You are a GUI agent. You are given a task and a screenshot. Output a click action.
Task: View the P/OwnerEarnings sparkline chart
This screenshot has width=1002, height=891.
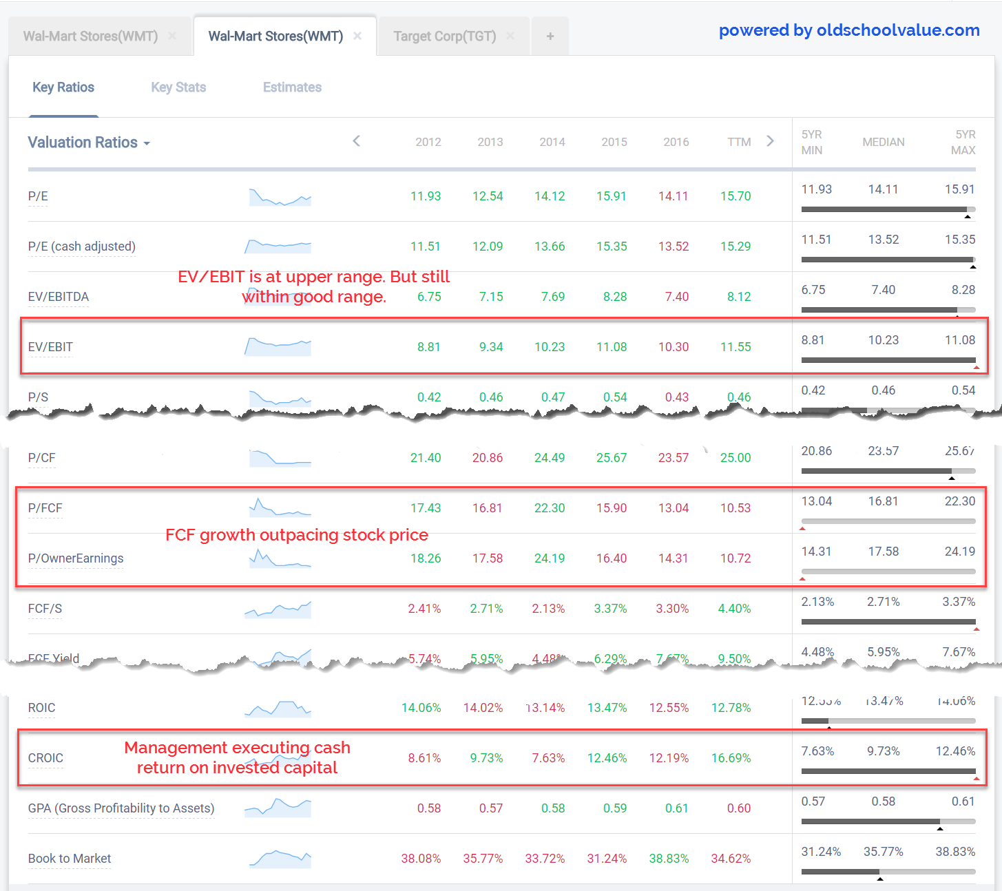coord(280,558)
